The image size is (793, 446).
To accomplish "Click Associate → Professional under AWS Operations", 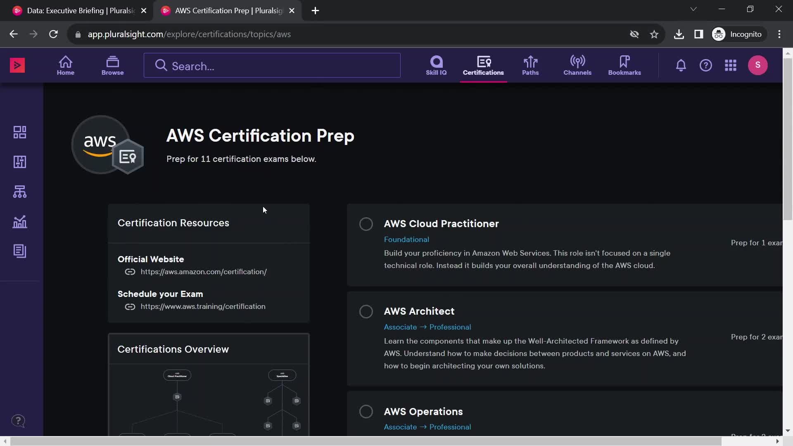I will 427,427.
